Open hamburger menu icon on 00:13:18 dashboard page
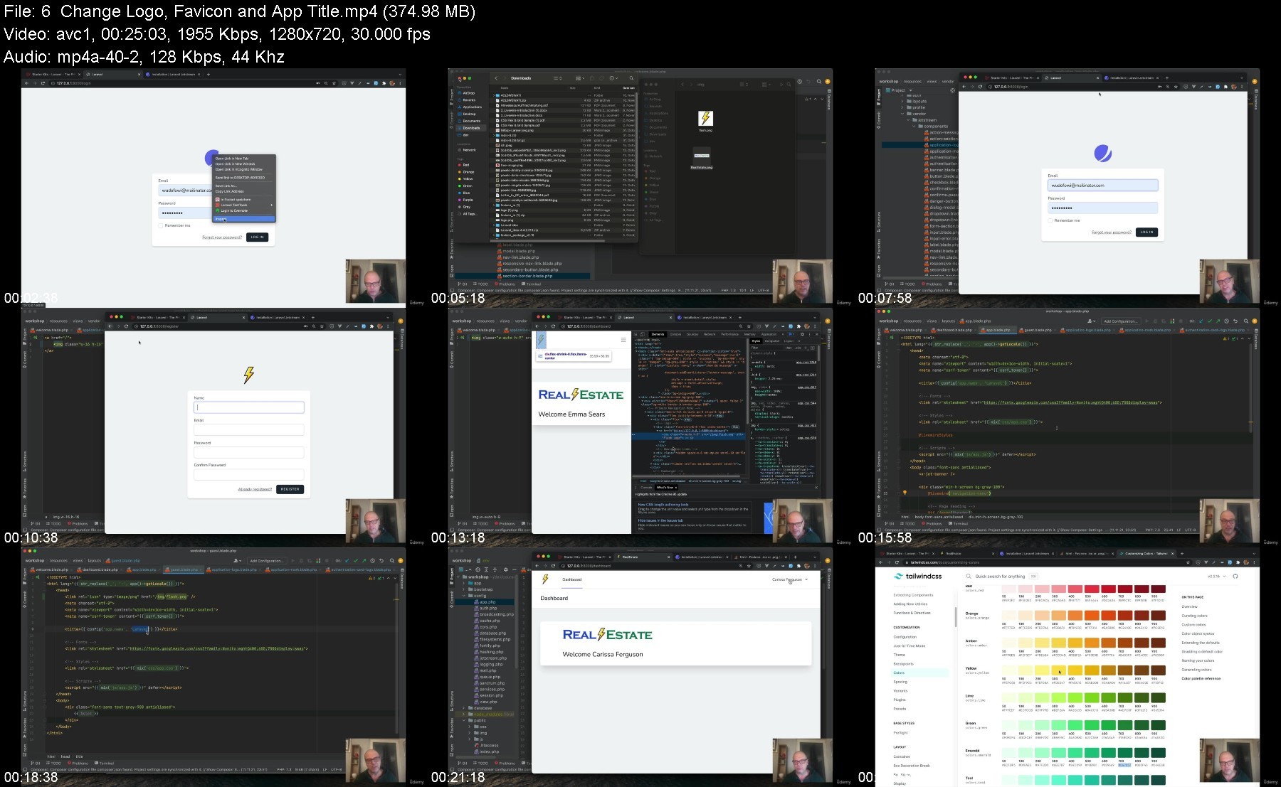This screenshot has height=787, width=1281. point(623,340)
